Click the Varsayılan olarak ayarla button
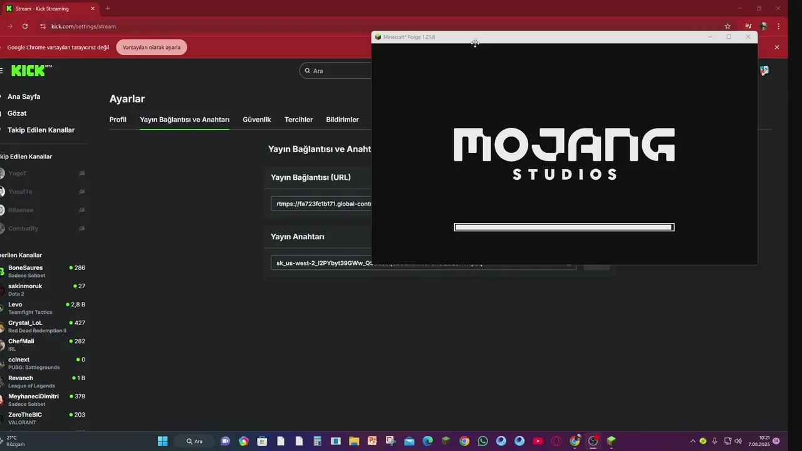This screenshot has width=802, height=451. [152, 47]
